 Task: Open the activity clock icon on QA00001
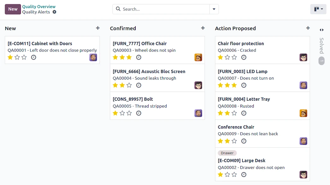34,57
